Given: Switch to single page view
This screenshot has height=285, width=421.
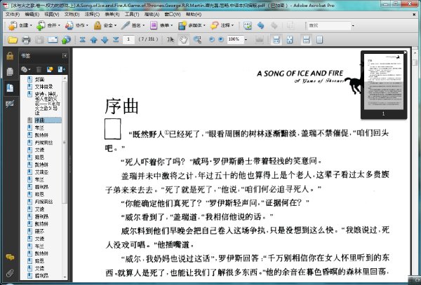Looking at the screenshot, I should click(x=319, y=40).
